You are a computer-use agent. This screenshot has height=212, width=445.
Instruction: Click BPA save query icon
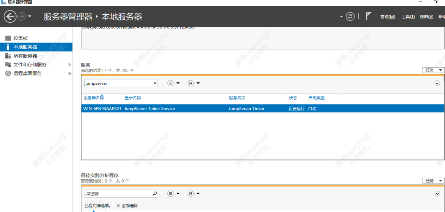(x=191, y=194)
